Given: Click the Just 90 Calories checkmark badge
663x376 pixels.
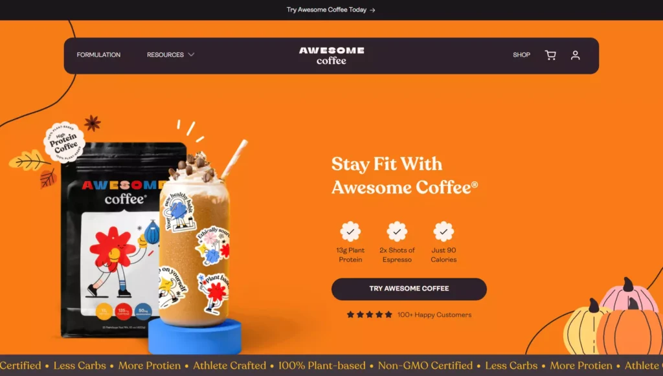Looking at the screenshot, I should [444, 232].
